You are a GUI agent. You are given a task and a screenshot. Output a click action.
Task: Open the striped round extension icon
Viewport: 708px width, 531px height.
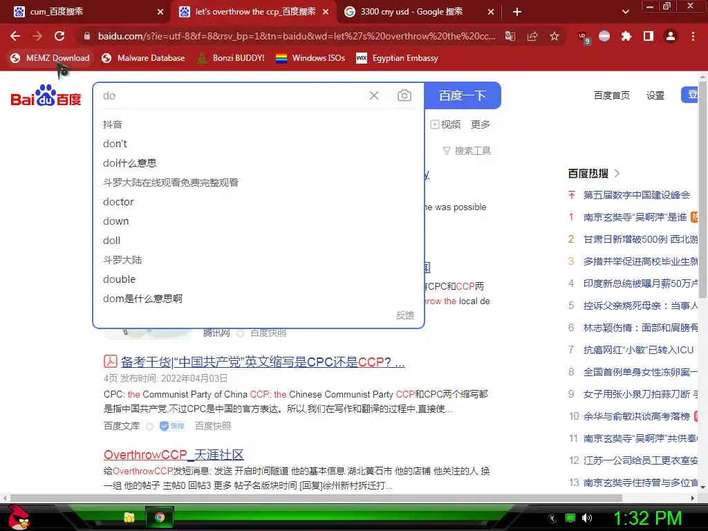point(604,36)
